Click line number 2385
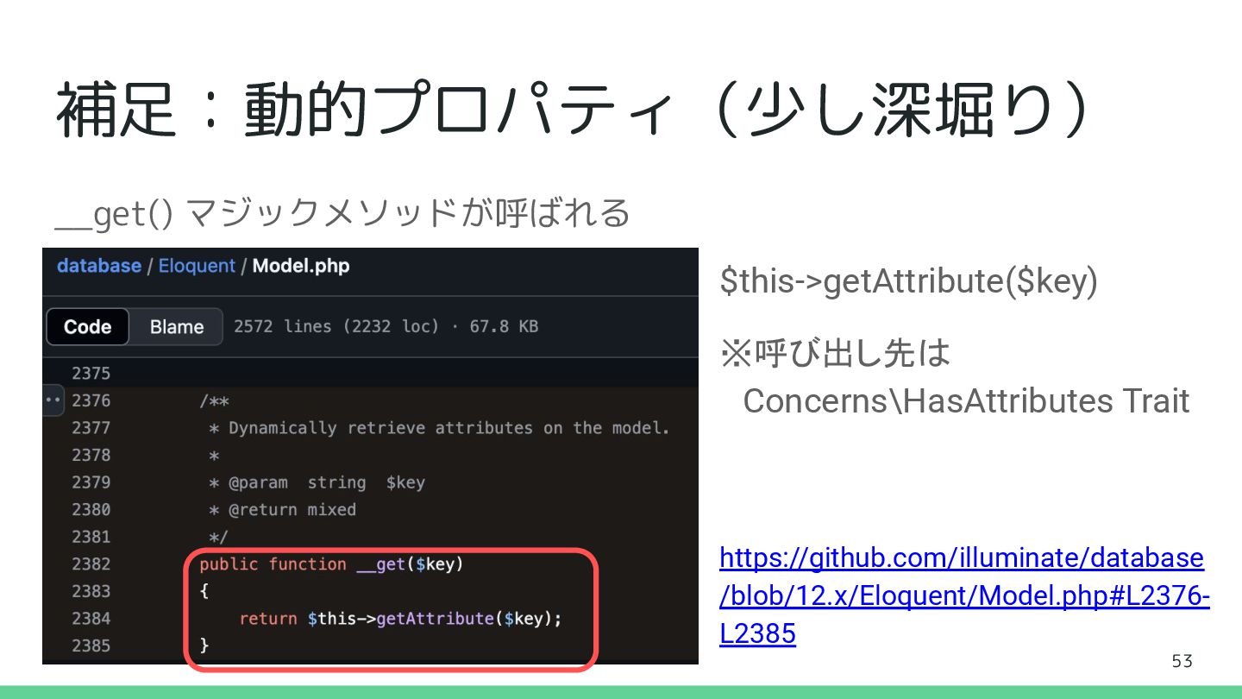The height and width of the screenshot is (699, 1242). (x=91, y=645)
